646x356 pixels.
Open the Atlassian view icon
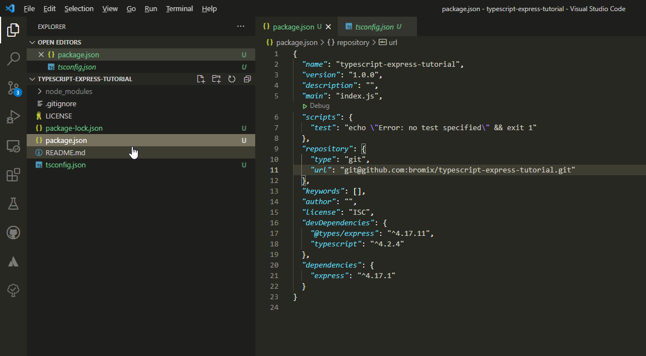click(x=13, y=261)
